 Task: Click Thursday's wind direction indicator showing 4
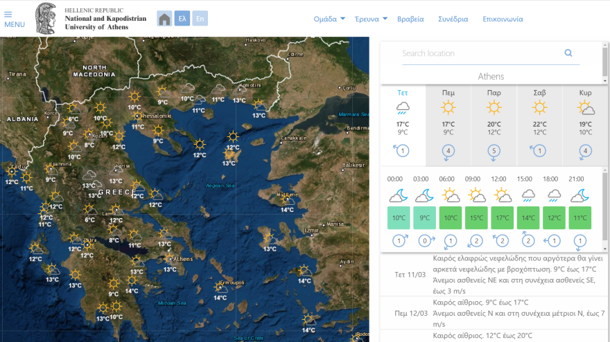click(448, 150)
